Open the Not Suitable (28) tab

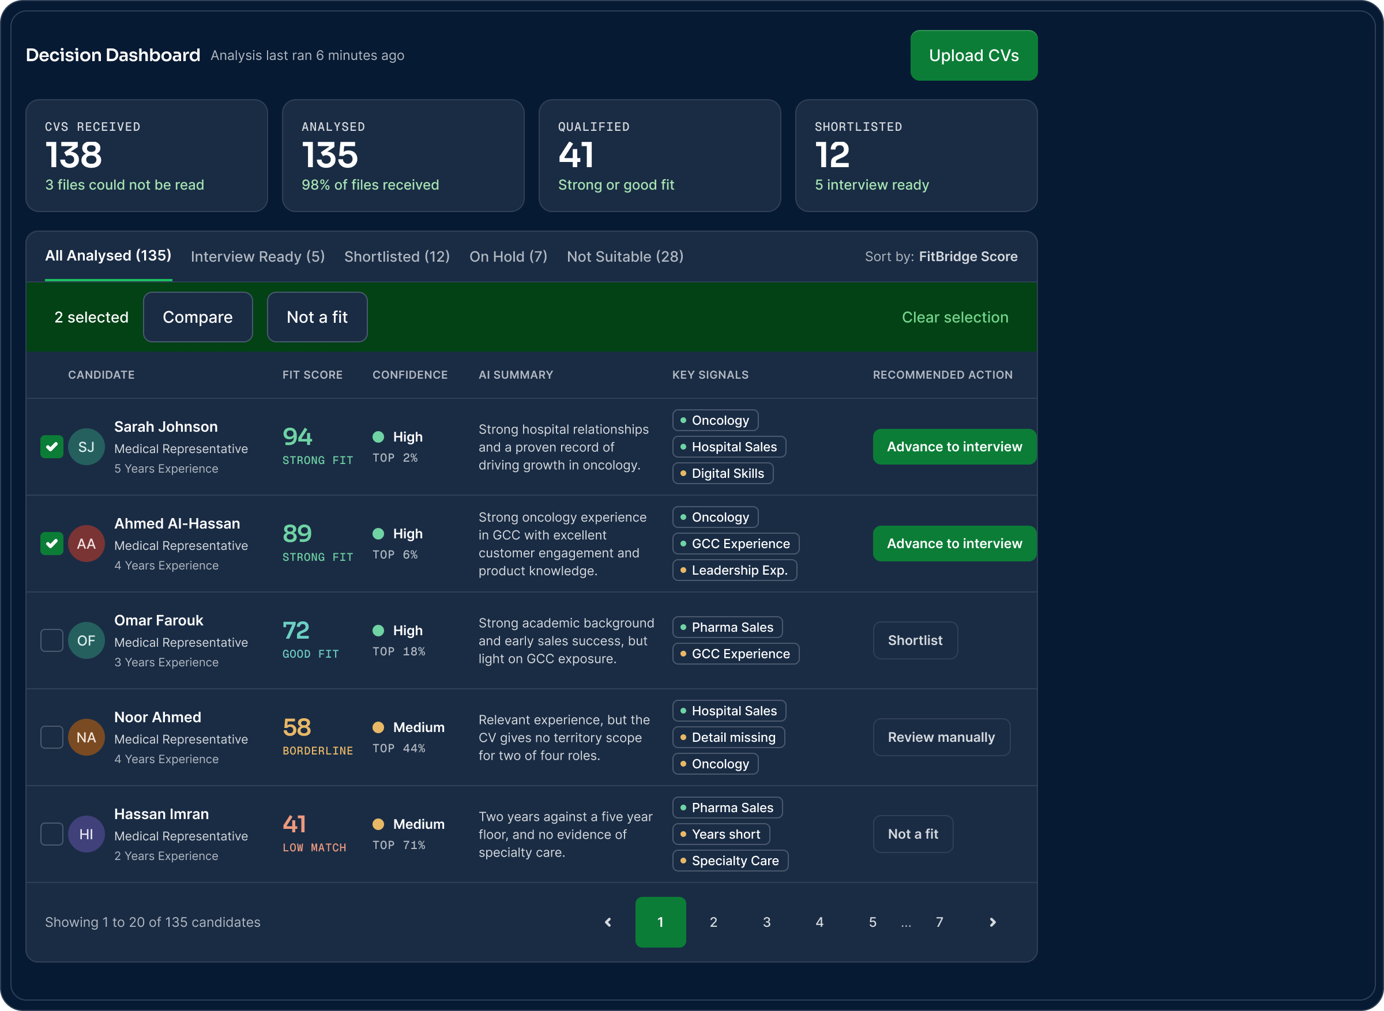point(625,256)
